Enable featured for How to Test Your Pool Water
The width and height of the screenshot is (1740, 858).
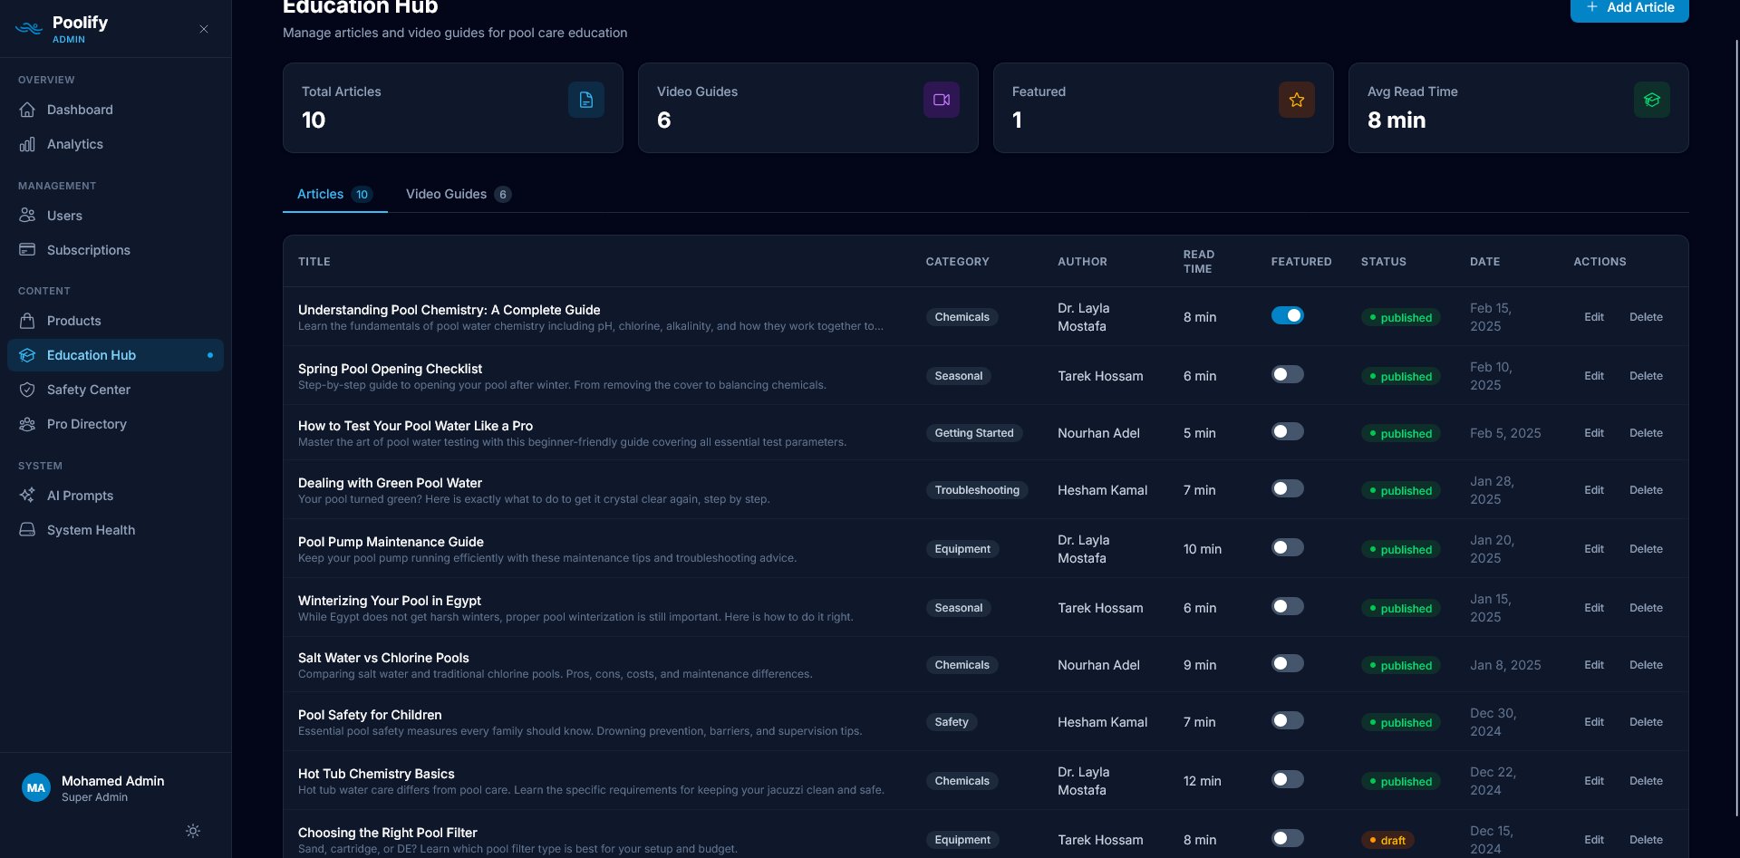pos(1288,431)
